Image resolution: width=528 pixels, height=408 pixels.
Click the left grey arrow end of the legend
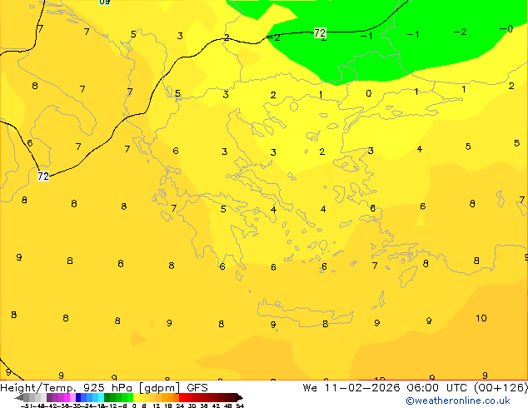pyautogui.click(x=19, y=398)
